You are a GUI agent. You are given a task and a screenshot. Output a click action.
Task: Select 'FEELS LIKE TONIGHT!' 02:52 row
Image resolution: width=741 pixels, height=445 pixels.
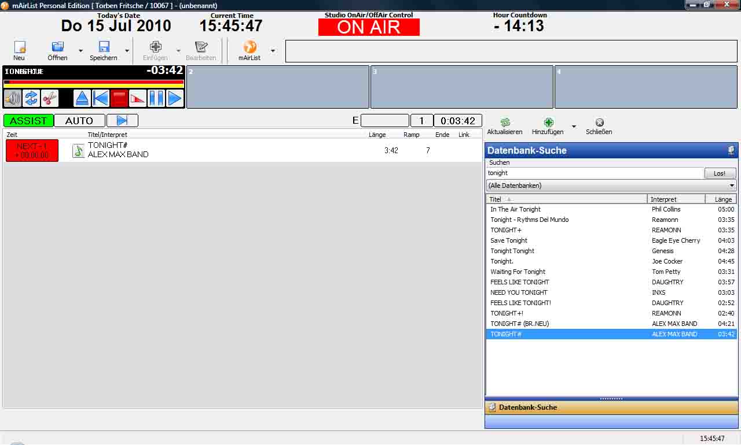tap(611, 303)
